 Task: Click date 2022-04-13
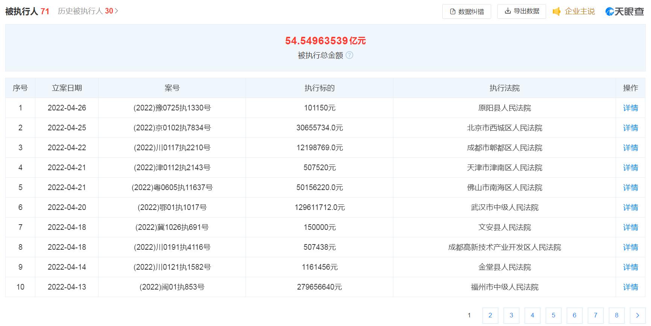[x=67, y=287]
